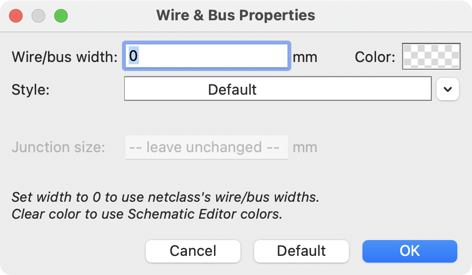
Task: Click the netclass wire/bus widths hint text
Action: click(x=165, y=197)
